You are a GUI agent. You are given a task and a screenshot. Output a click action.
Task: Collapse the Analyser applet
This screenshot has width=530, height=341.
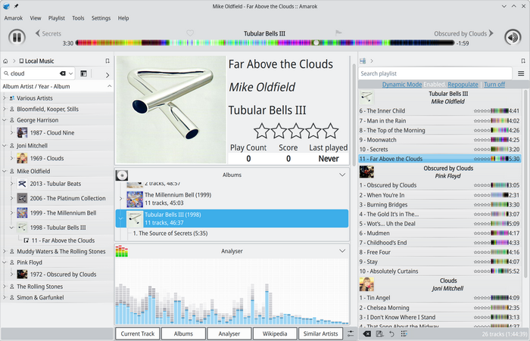tap(342, 251)
